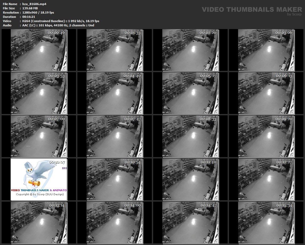Select the thumbnail at 00:12:27
This screenshot has height=245, width=305.
[x=266, y=179]
